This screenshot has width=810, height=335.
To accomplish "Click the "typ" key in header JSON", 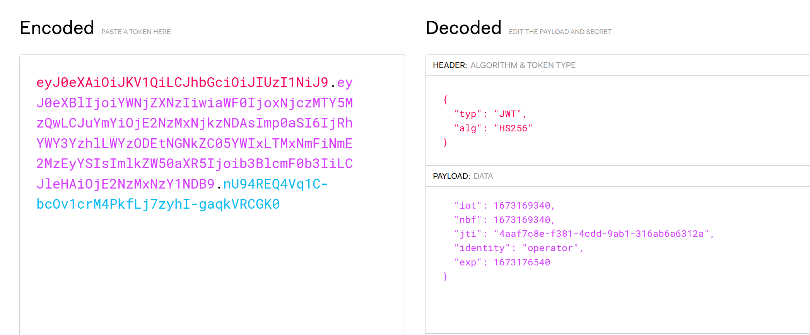I will click(468, 114).
